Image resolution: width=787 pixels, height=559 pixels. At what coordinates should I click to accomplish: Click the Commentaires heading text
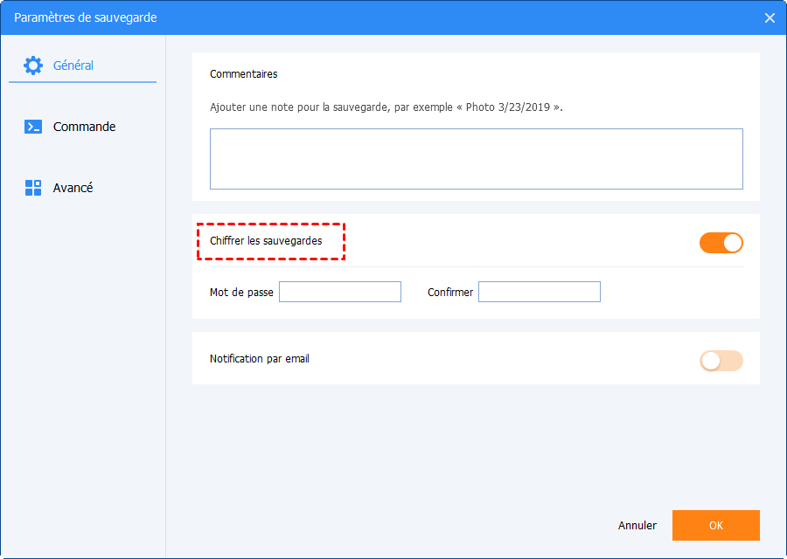pyautogui.click(x=243, y=74)
